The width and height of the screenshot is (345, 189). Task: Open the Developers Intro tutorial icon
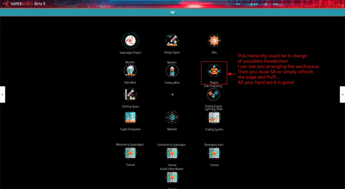coord(214,153)
